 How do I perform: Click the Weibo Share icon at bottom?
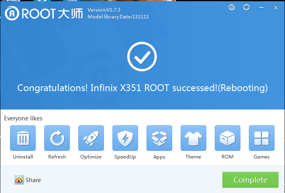point(19,180)
